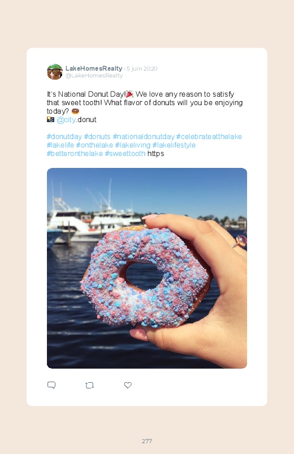Screen dimensions: 294x454
Task: Open the @city mention link
Action: coord(66,120)
